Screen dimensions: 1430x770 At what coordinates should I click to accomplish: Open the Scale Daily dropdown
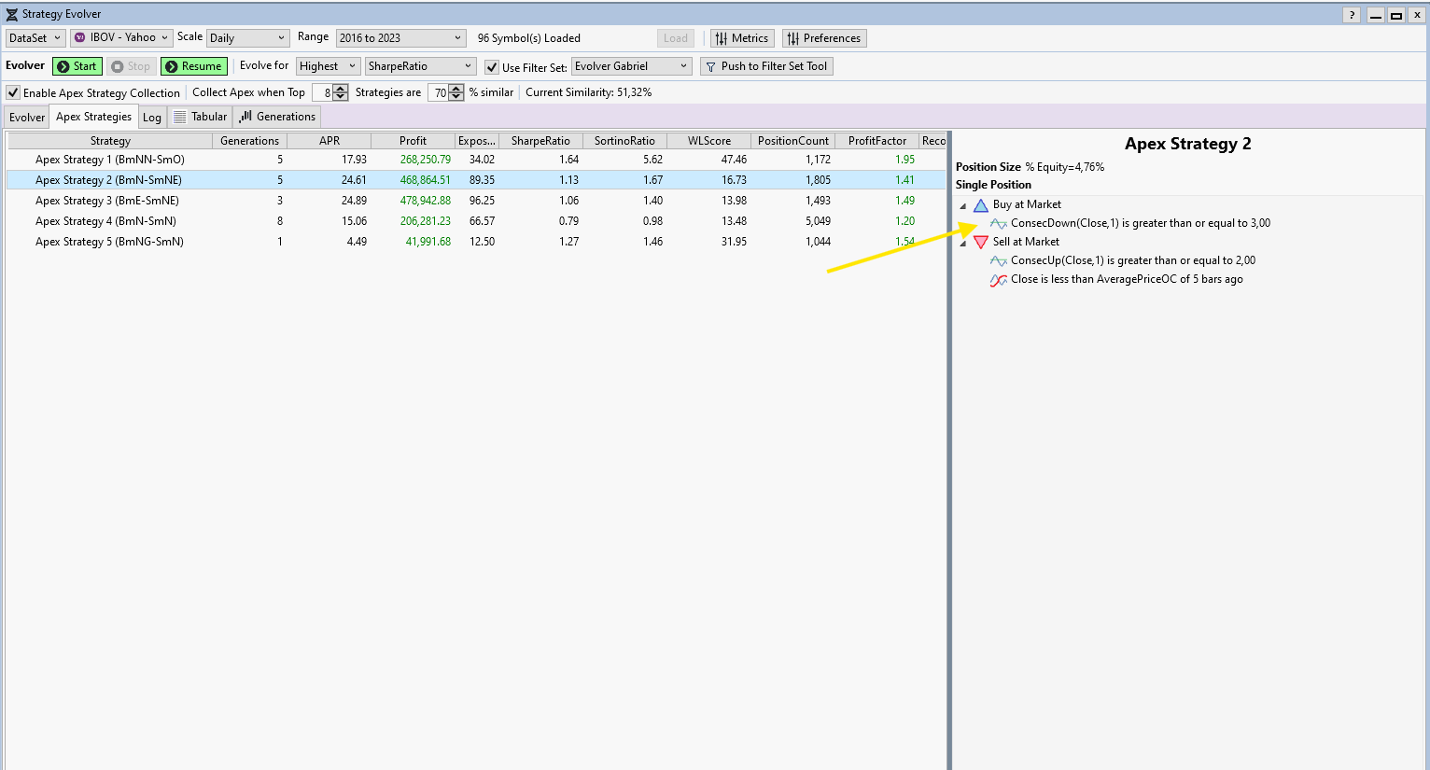click(248, 38)
